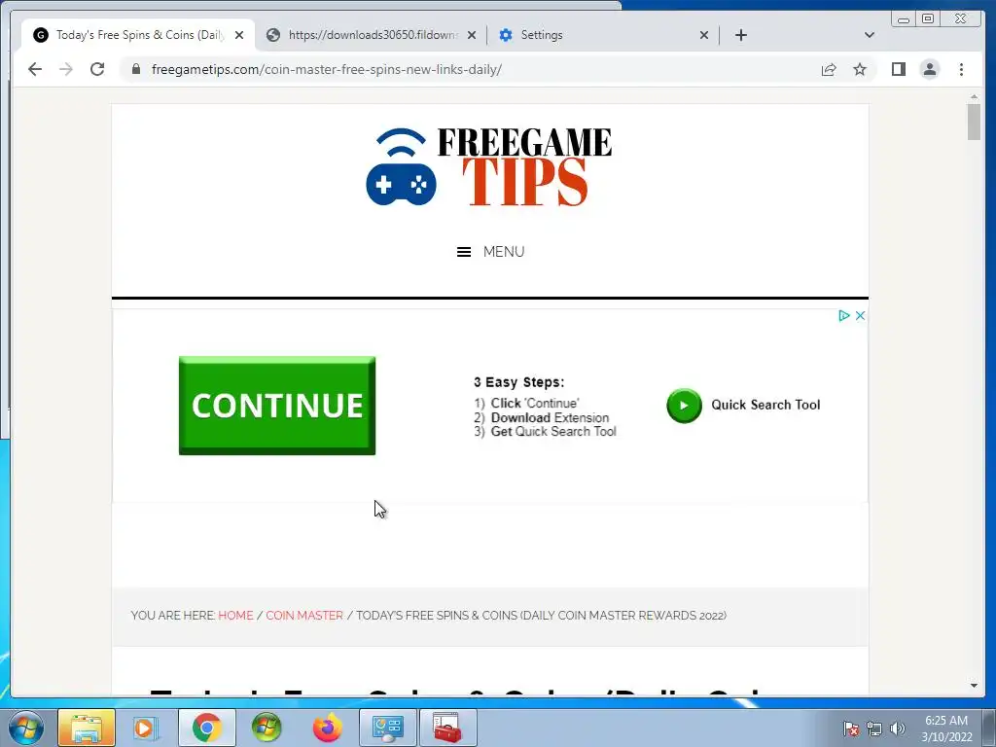Open the Windows Start menu
Image resolution: width=996 pixels, height=747 pixels.
[26, 728]
